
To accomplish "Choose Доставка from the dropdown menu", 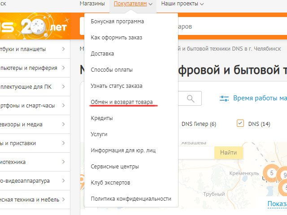I will click(x=102, y=54).
